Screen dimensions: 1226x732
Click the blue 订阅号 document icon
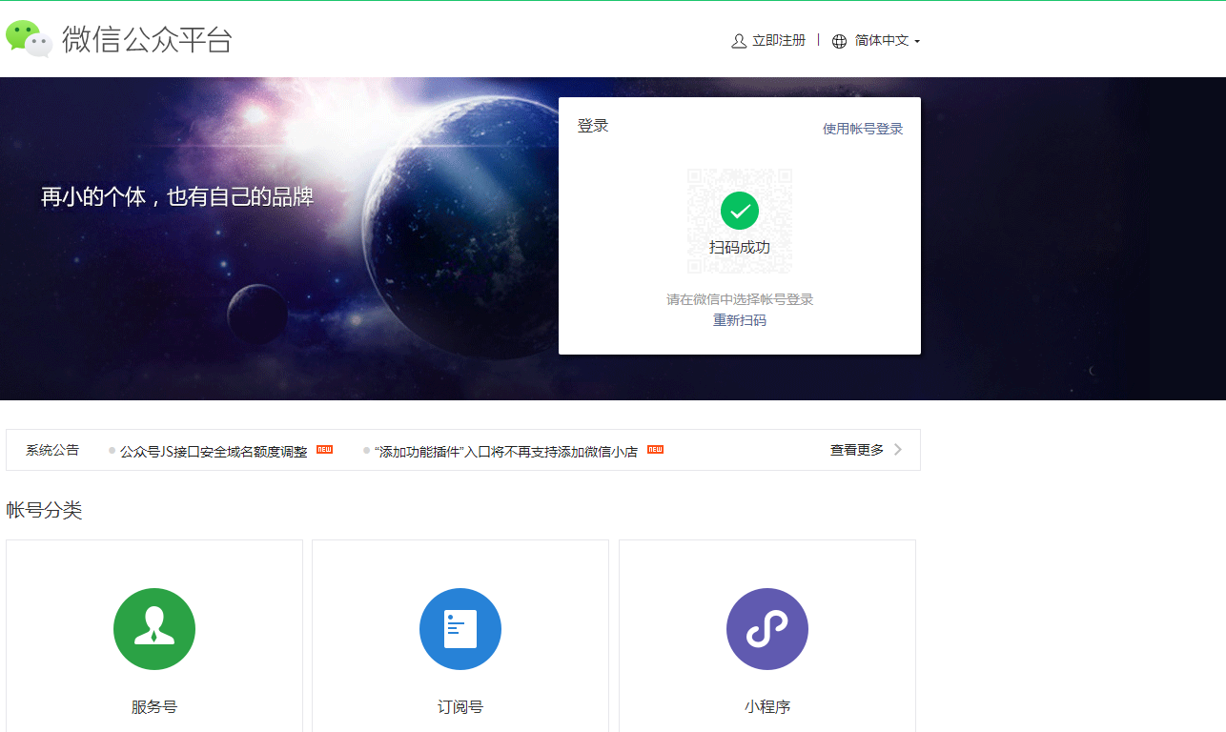(460, 629)
